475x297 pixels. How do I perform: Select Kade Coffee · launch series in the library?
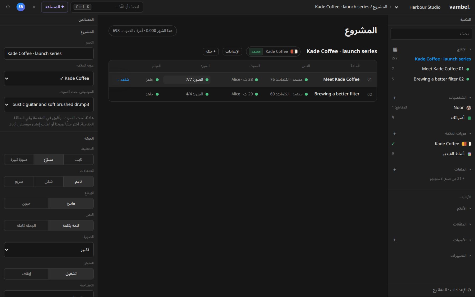443,59
